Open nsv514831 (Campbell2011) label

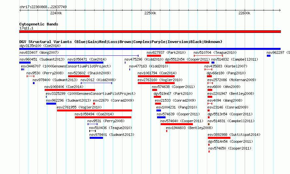coord(231,121)
